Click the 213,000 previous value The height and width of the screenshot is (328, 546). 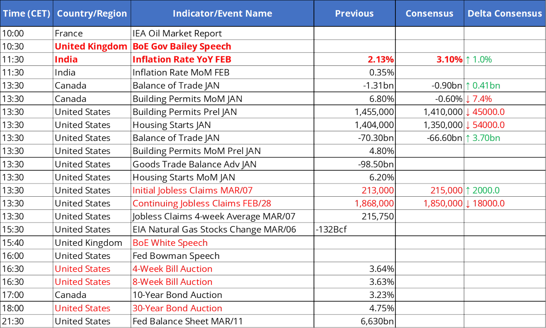point(354,190)
